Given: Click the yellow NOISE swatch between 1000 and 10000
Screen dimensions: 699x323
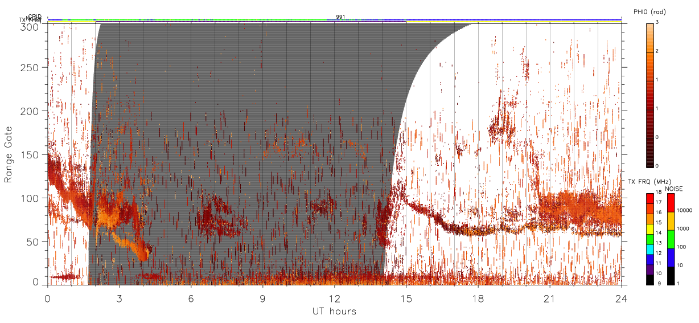Looking at the screenshot, I should click(670, 221).
